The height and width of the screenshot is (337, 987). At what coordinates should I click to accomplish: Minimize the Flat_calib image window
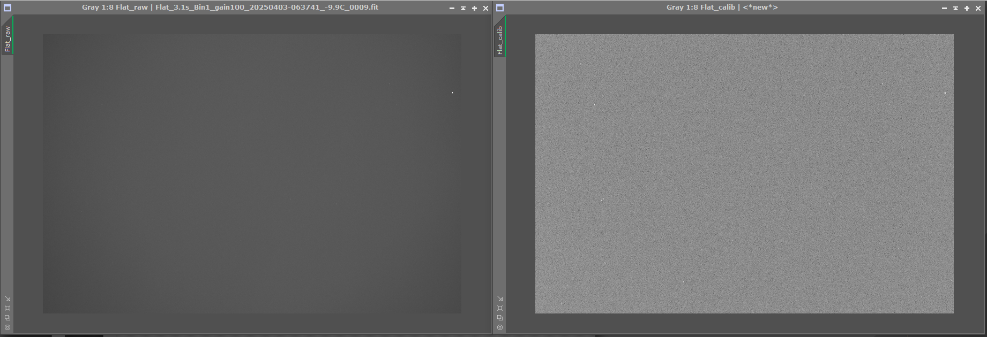click(944, 8)
